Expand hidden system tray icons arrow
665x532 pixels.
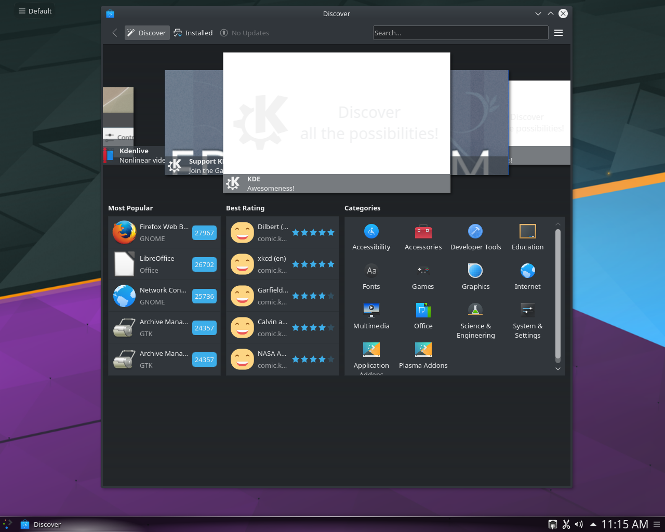coord(593,525)
